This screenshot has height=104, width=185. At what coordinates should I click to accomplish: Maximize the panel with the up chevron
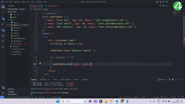[x=179, y=80]
